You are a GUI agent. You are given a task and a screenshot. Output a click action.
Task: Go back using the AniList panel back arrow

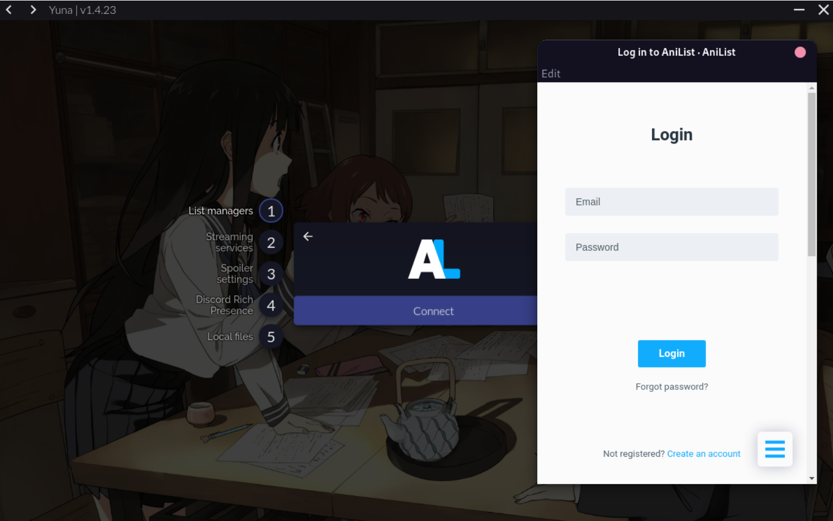[307, 236]
